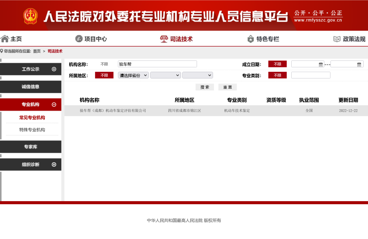Toggle 不限 for 所属地区 filter
Image resolution: width=368 pixels, height=239 pixels.
pyautogui.click(x=104, y=75)
